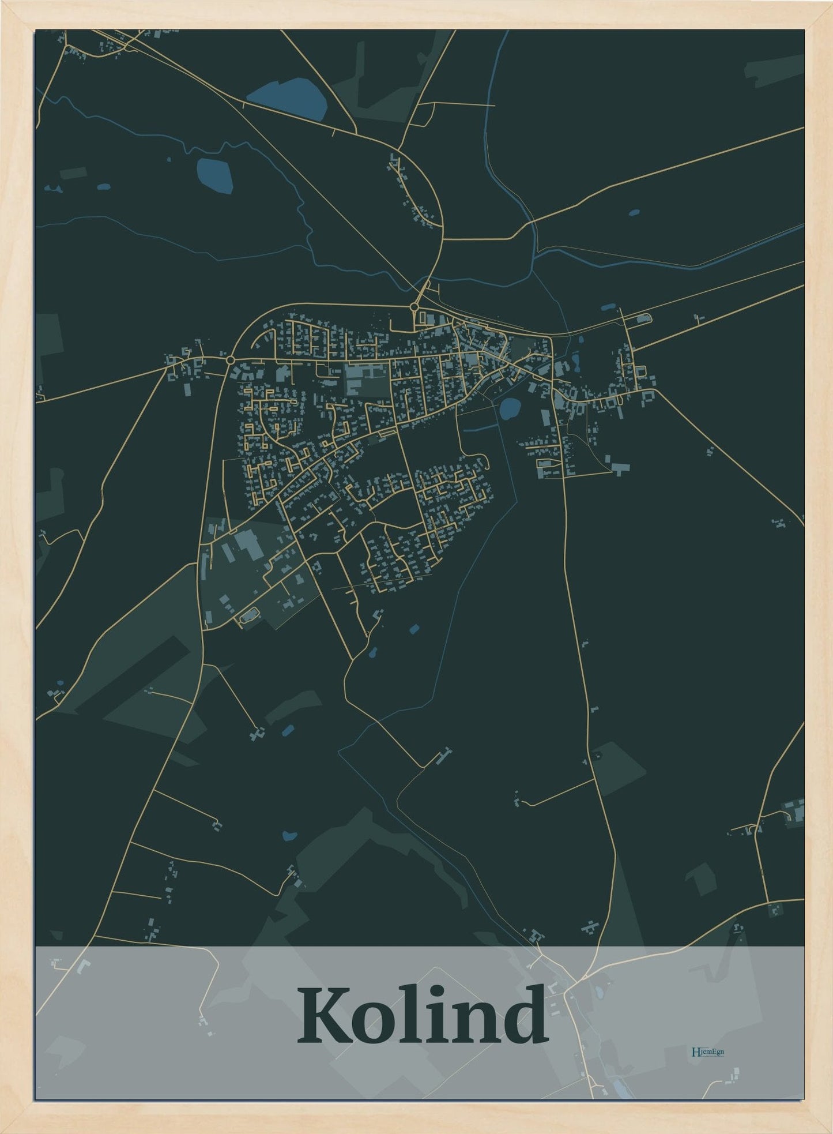The image size is (833, 1134).
Task: Select the round pond in the eastern town
Action: click(x=509, y=410)
